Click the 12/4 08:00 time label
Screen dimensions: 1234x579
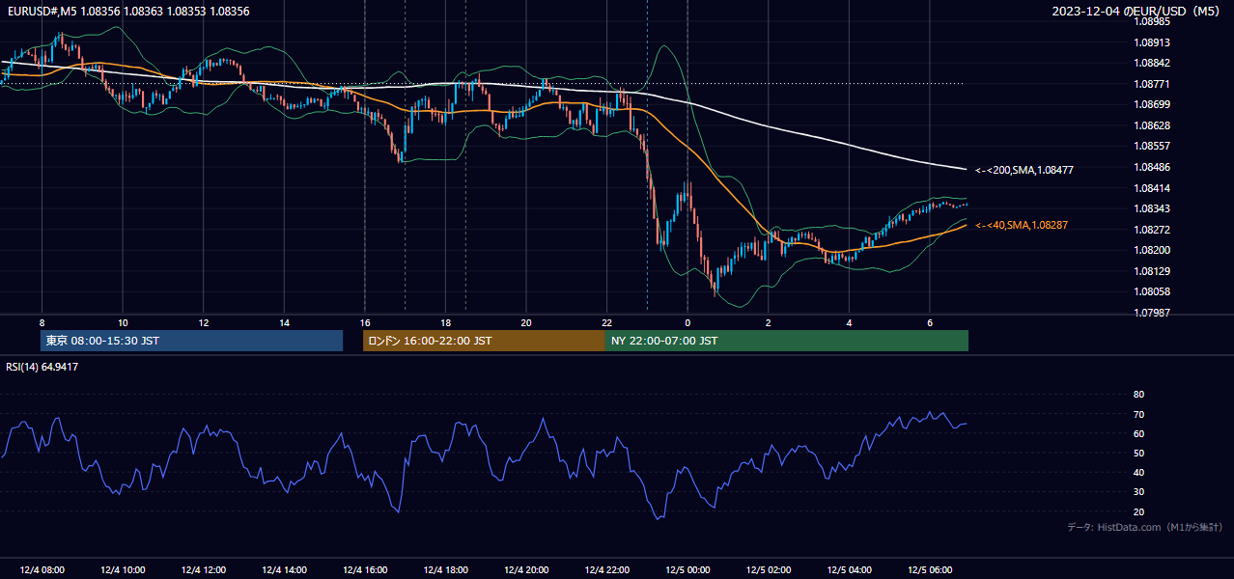(x=42, y=570)
